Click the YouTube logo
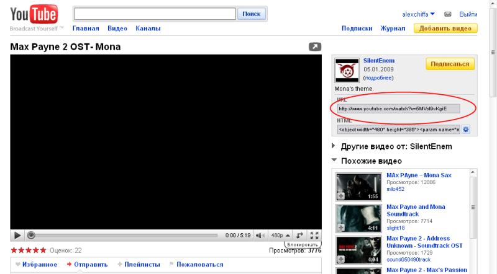Screen dimensions: 497x274 click(x=34, y=14)
